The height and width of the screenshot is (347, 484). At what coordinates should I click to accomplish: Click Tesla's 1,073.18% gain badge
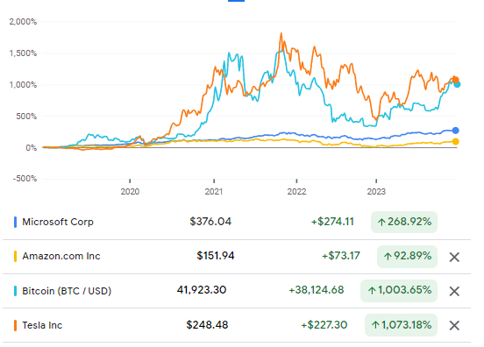tap(401, 325)
